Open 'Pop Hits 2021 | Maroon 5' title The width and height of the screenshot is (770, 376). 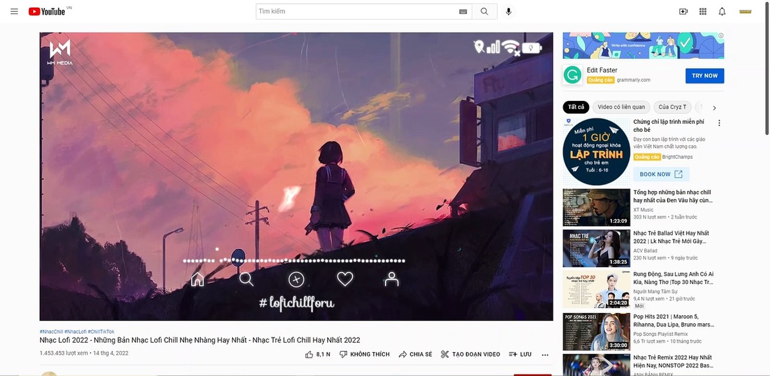coord(673,321)
